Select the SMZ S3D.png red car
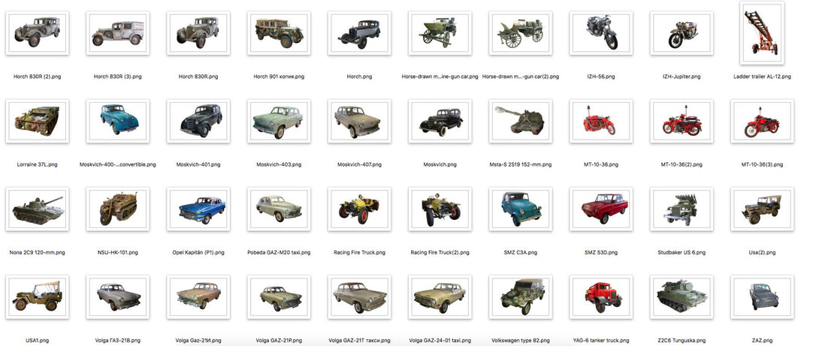Viewport: 819px width, 346px height. [x=600, y=209]
